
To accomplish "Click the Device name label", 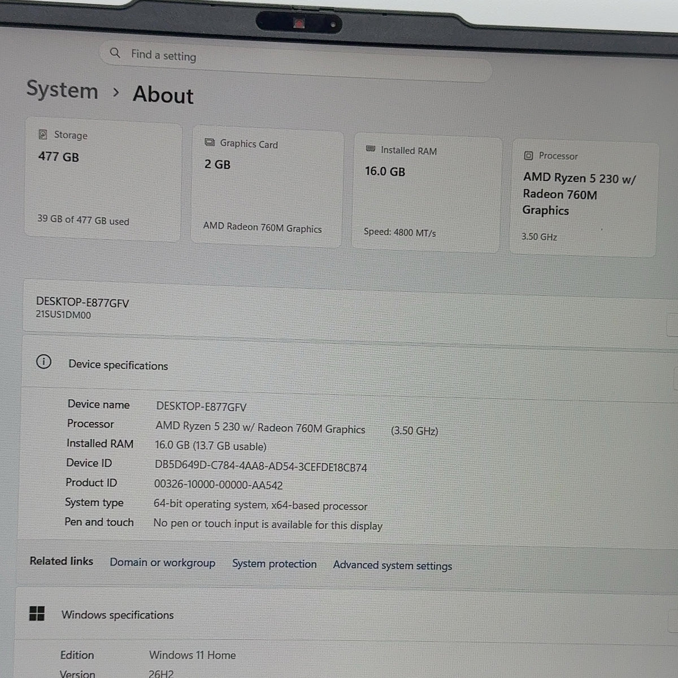I will click(x=98, y=405).
